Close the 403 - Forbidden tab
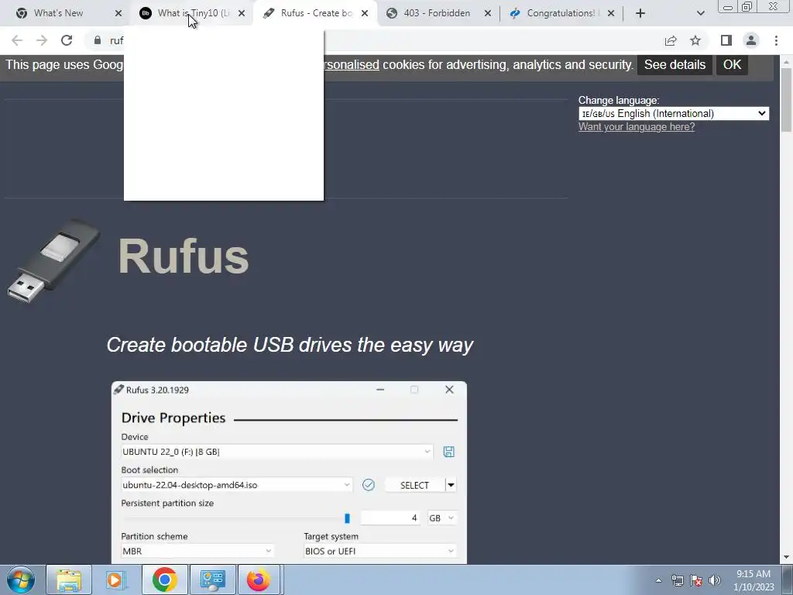 [x=488, y=13]
